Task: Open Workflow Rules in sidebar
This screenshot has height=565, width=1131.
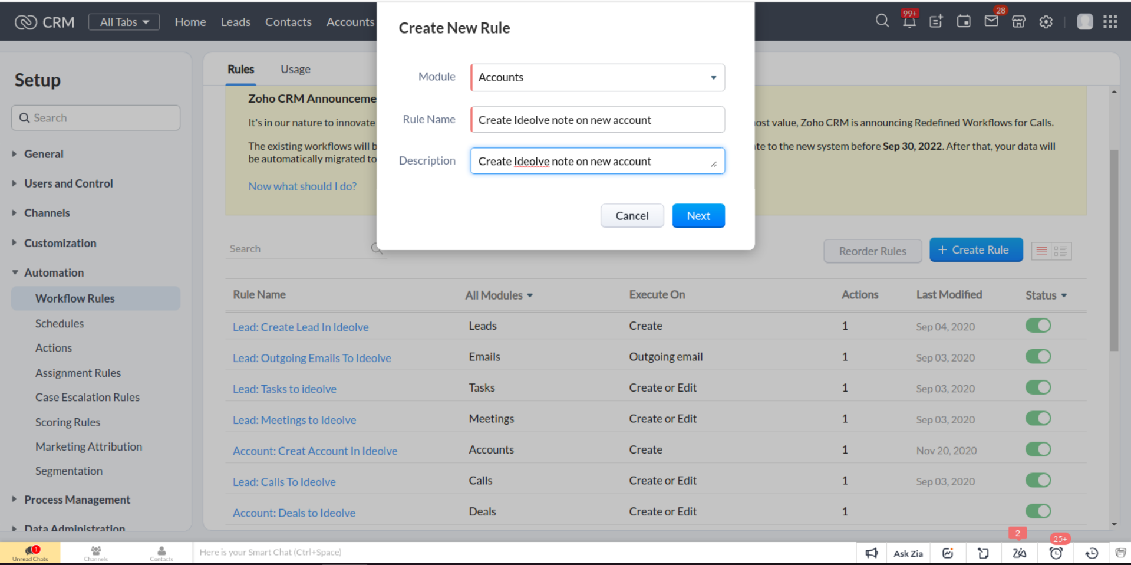Action: point(95,298)
